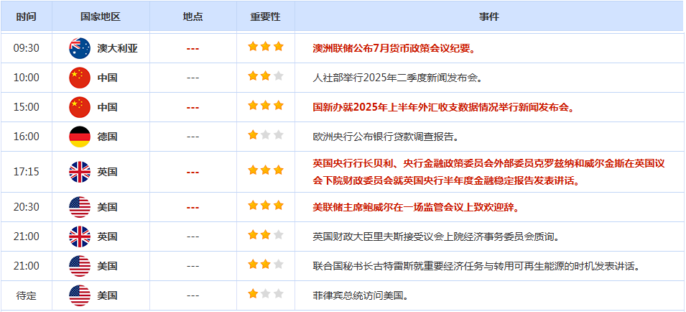
Task: Select the 英国财政大臣里夫斯 event text
Action: pos(437,237)
